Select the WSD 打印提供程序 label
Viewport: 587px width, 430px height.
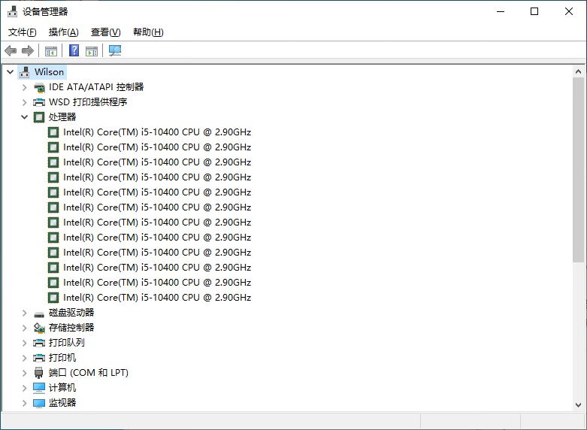coord(88,102)
